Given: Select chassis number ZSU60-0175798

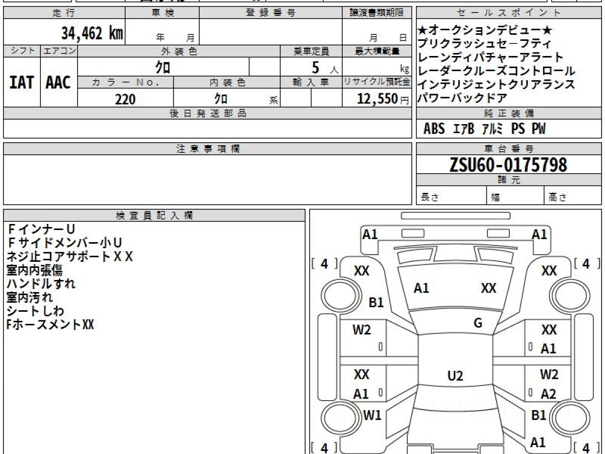Looking at the screenshot, I should (x=509, y=164).
